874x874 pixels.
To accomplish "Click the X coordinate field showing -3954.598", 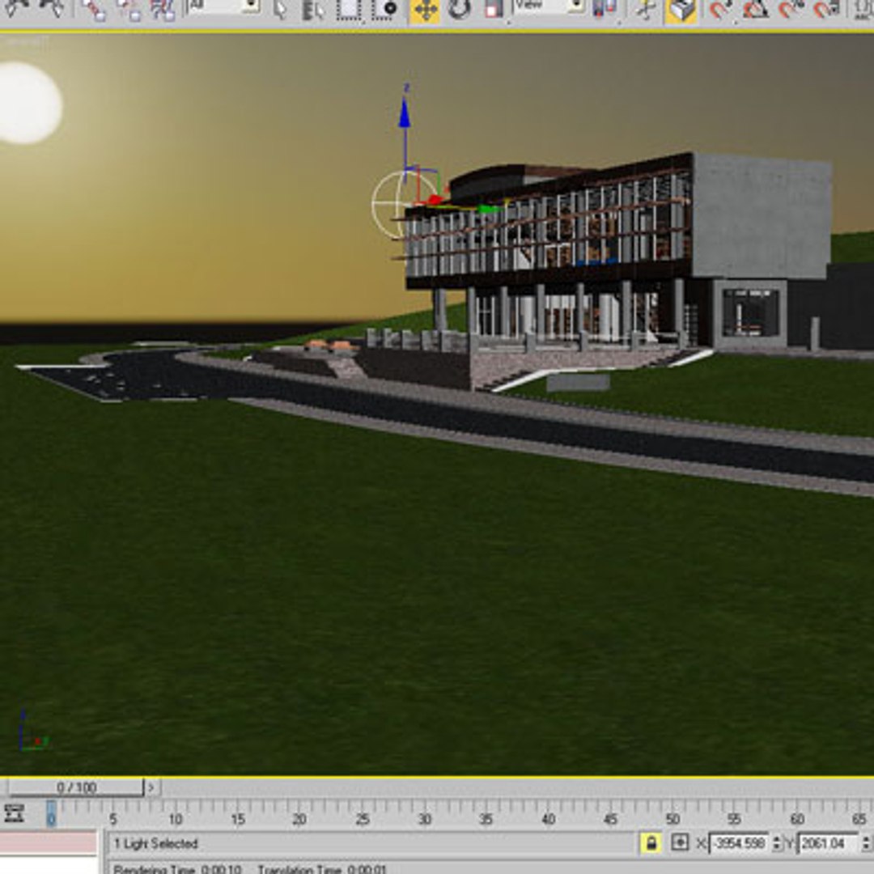I will pos(739,843).
